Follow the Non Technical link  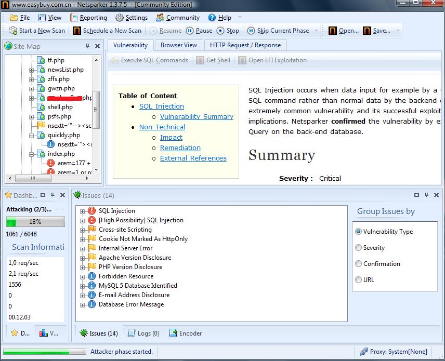click(x=162, y=127)
